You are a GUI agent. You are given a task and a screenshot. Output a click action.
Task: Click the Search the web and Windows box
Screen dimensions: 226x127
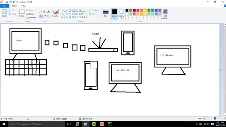36,124
